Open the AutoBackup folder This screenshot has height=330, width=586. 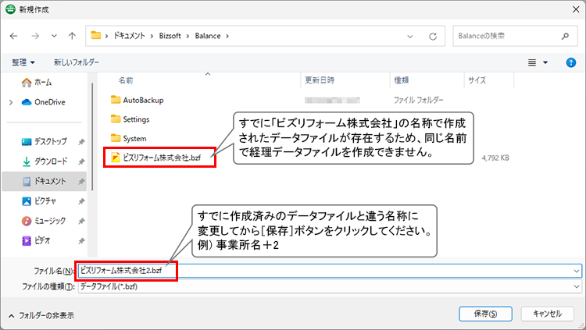(142, 100)
